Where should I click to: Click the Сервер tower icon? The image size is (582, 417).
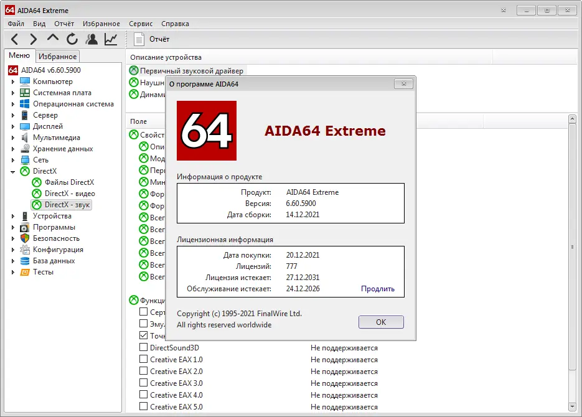[25, 115]
